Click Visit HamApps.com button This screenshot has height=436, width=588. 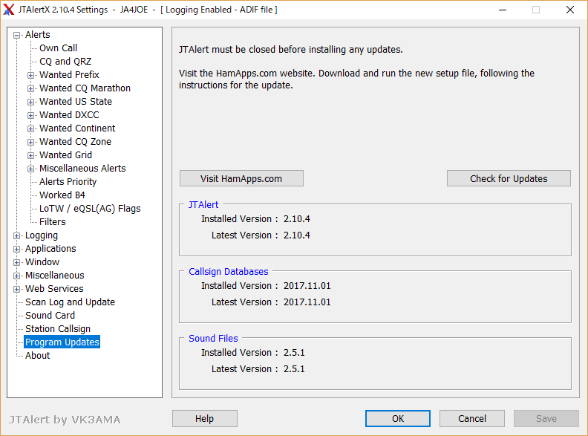[x=241, y=178]
